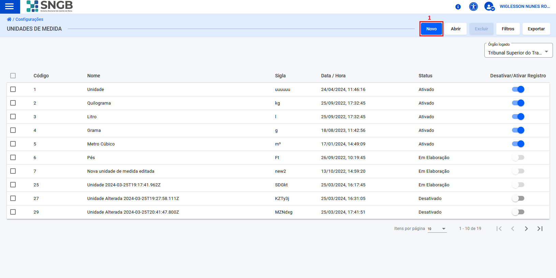556x278 pixels.
Task: Deactivate the Grama record toggle
Action: pos(518,130)
